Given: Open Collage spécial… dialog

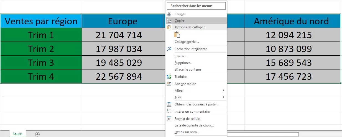Looking at the screenshot, I should [196, 42].
